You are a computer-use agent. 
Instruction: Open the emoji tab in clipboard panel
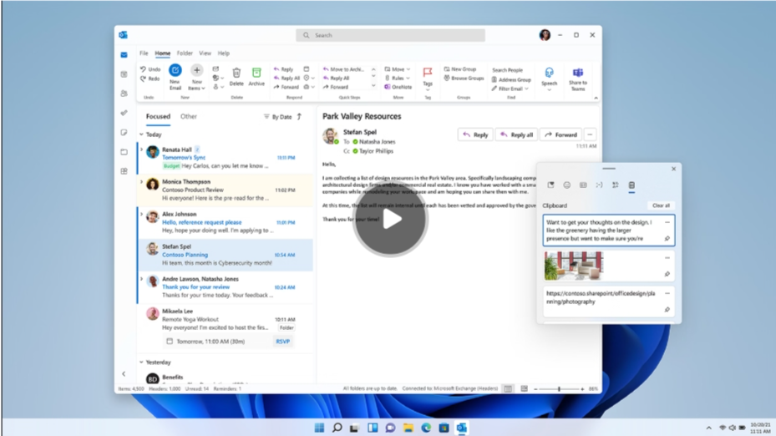pyautogui.click(x=566, y=185)
